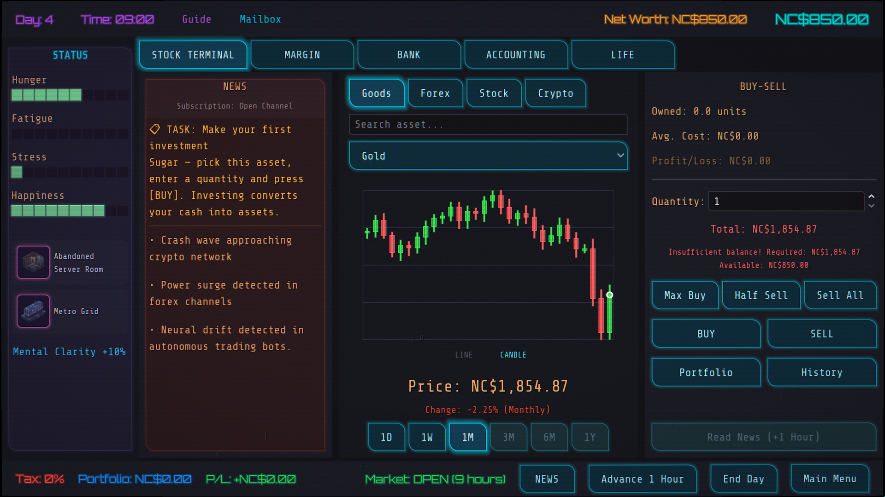This screenshot has width=885, height=497.
Task: Click the End Day button
Action: (743, 479)
